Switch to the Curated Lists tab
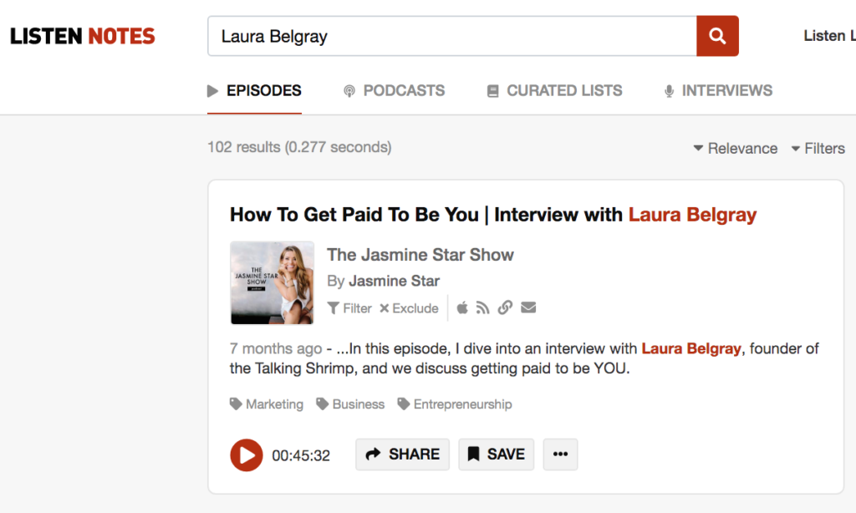 (554, 91)
